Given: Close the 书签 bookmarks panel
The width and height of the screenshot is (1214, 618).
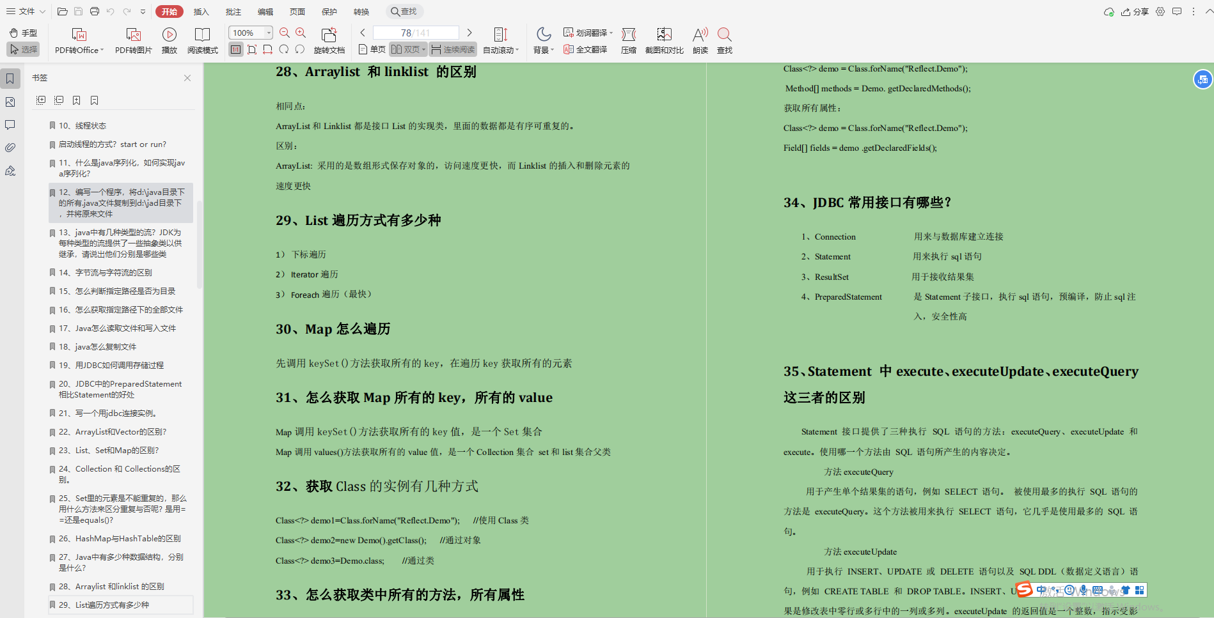Looking at the screenshot, I should point(187,78).
